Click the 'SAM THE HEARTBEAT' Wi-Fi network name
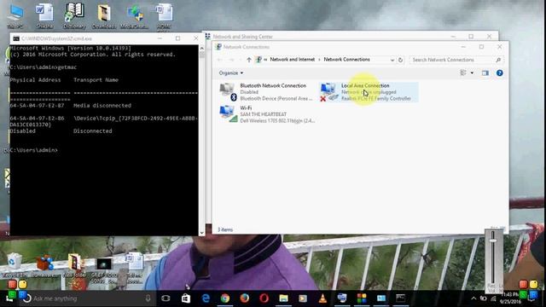 (x=264, y=114)
